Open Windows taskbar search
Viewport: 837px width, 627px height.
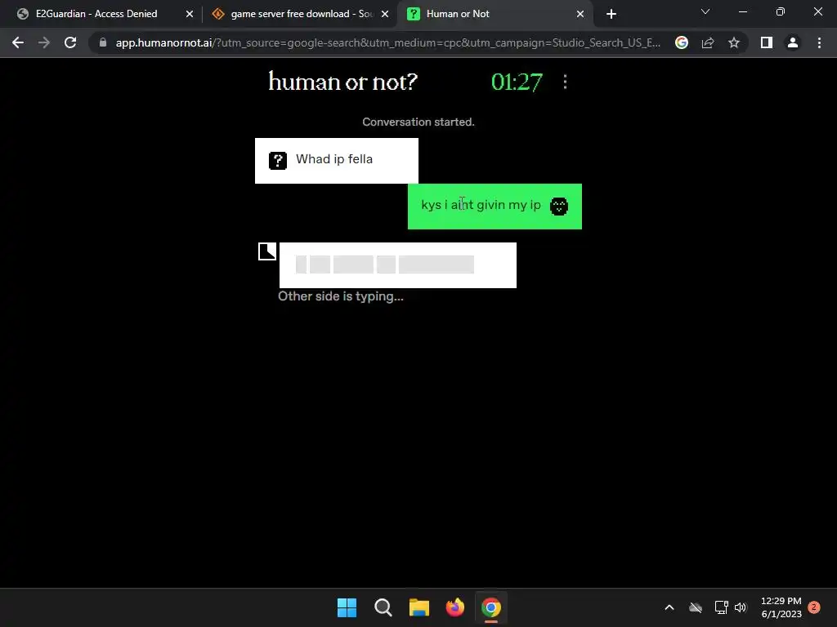(383, 607)
